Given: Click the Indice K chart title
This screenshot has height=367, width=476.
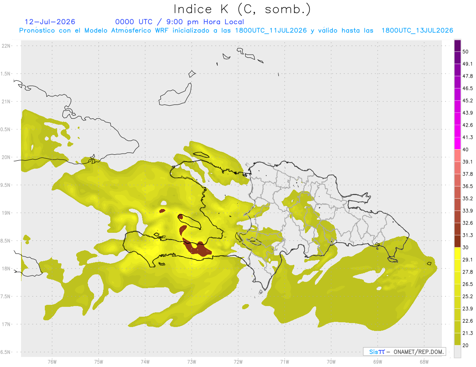Looking at the screenshot, I should click(x=242, y=9).
